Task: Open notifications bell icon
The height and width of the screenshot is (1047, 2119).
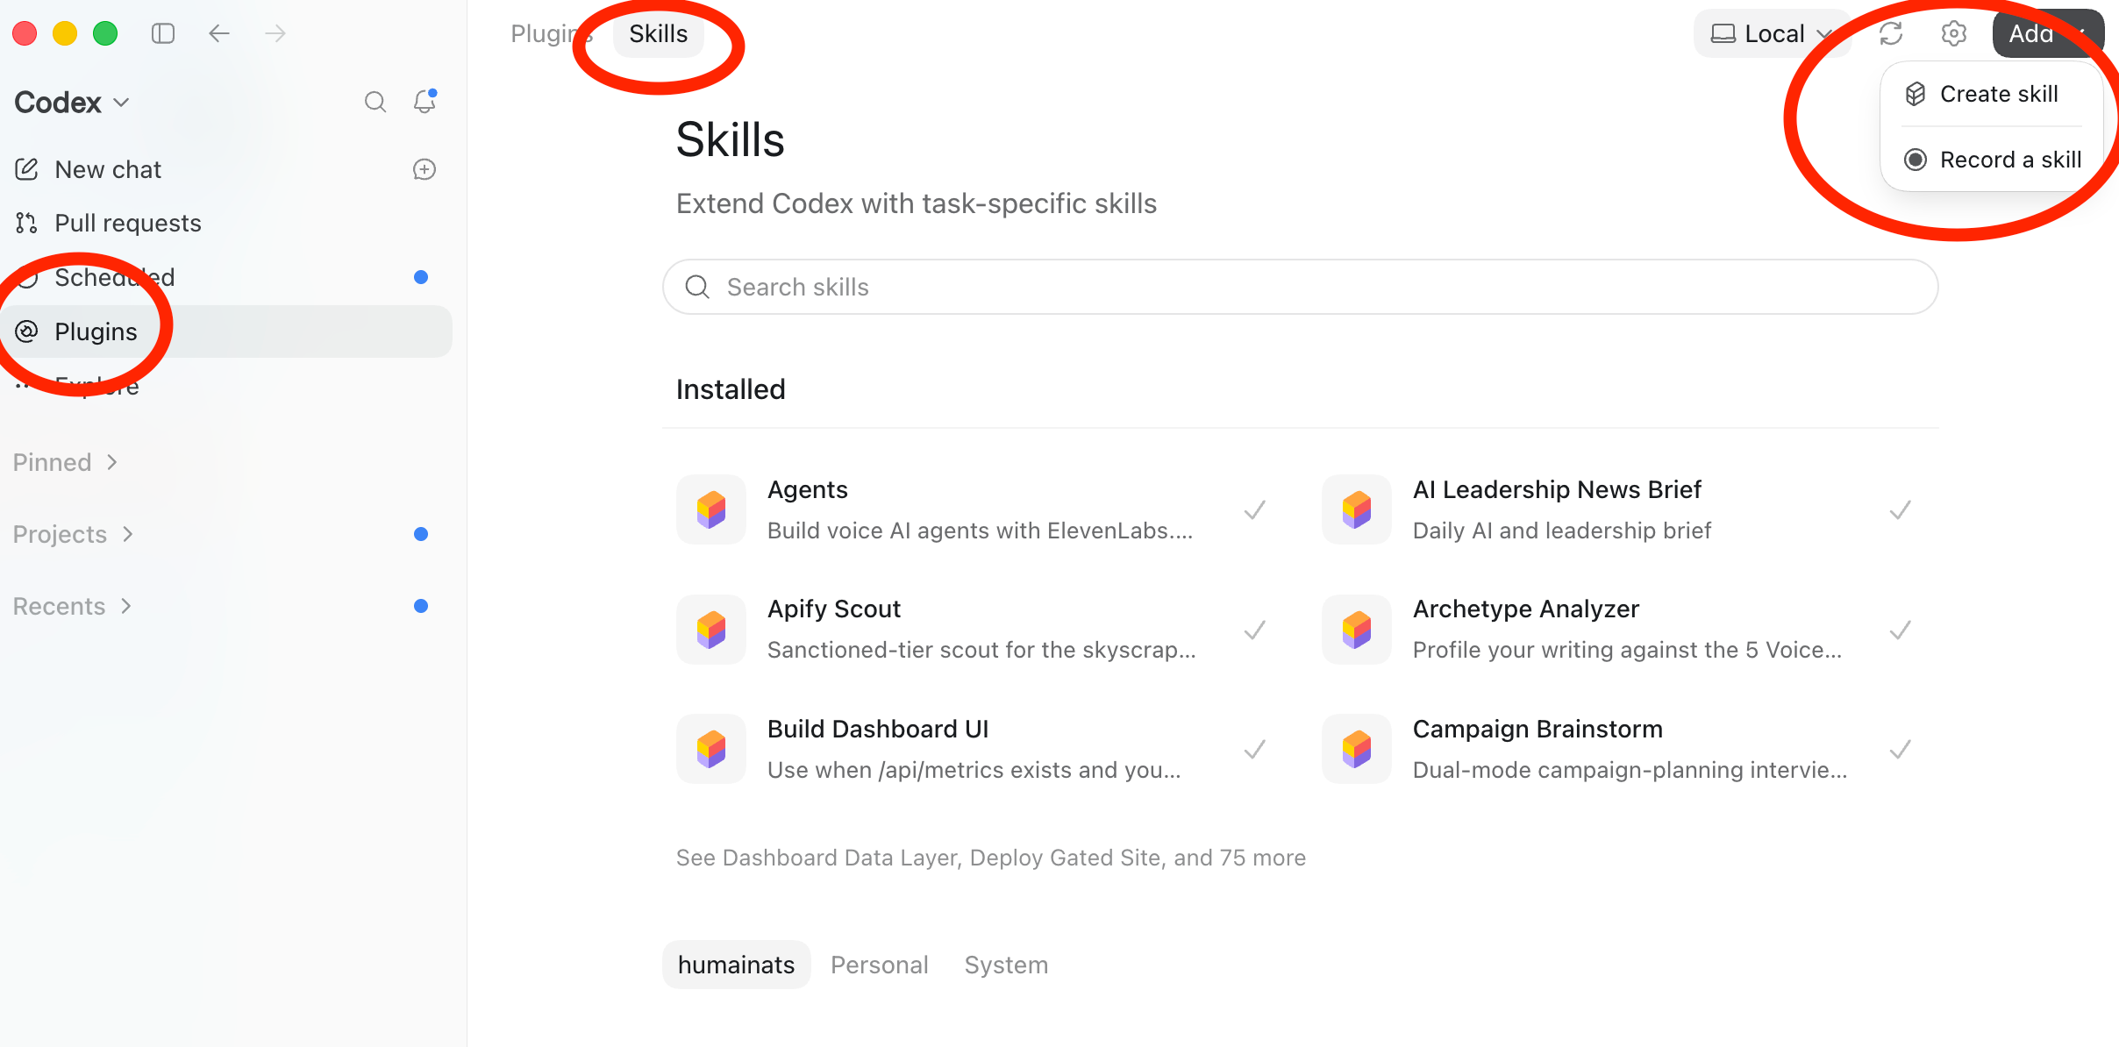Action: [425, 102]
